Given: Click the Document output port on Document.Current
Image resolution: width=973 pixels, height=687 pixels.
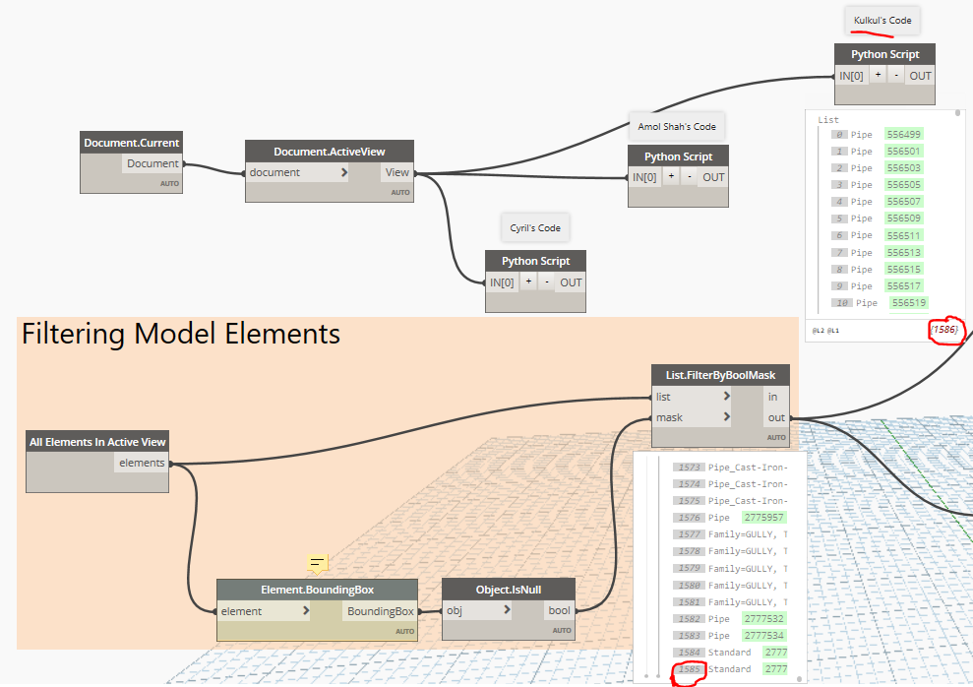Looking at the screenshot, I should 152,163.
